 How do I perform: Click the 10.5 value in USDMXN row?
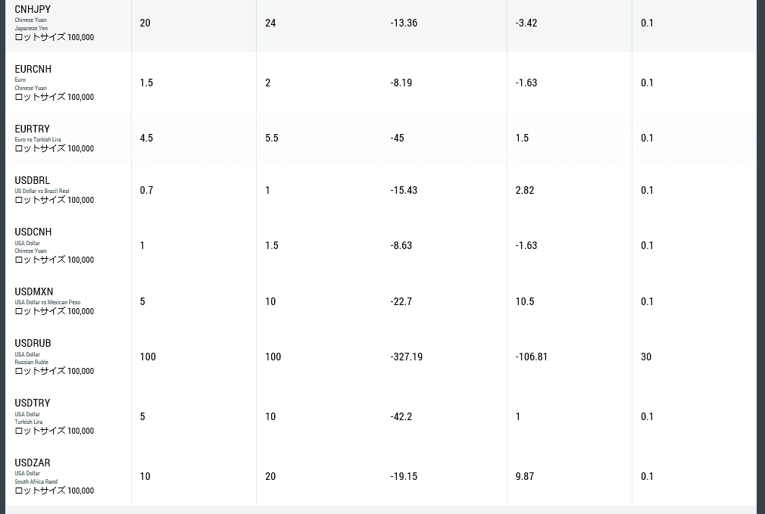524,301
